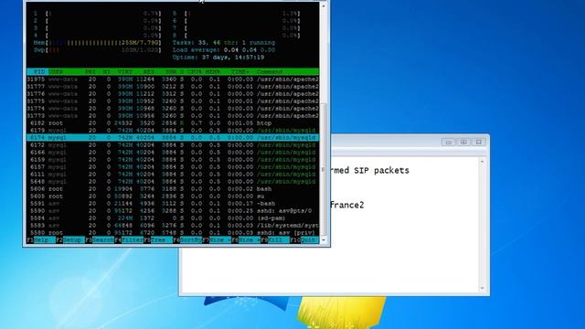This screenshot has width=585, height=329.
Task: Click Notepad window scrollbar down arrow
Action: coord(483,288)
